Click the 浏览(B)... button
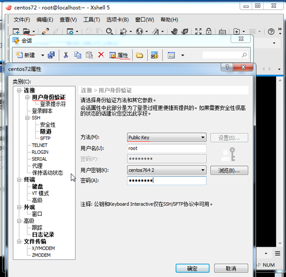This screenshot has height=277, width=286. [x=229, y=171]
